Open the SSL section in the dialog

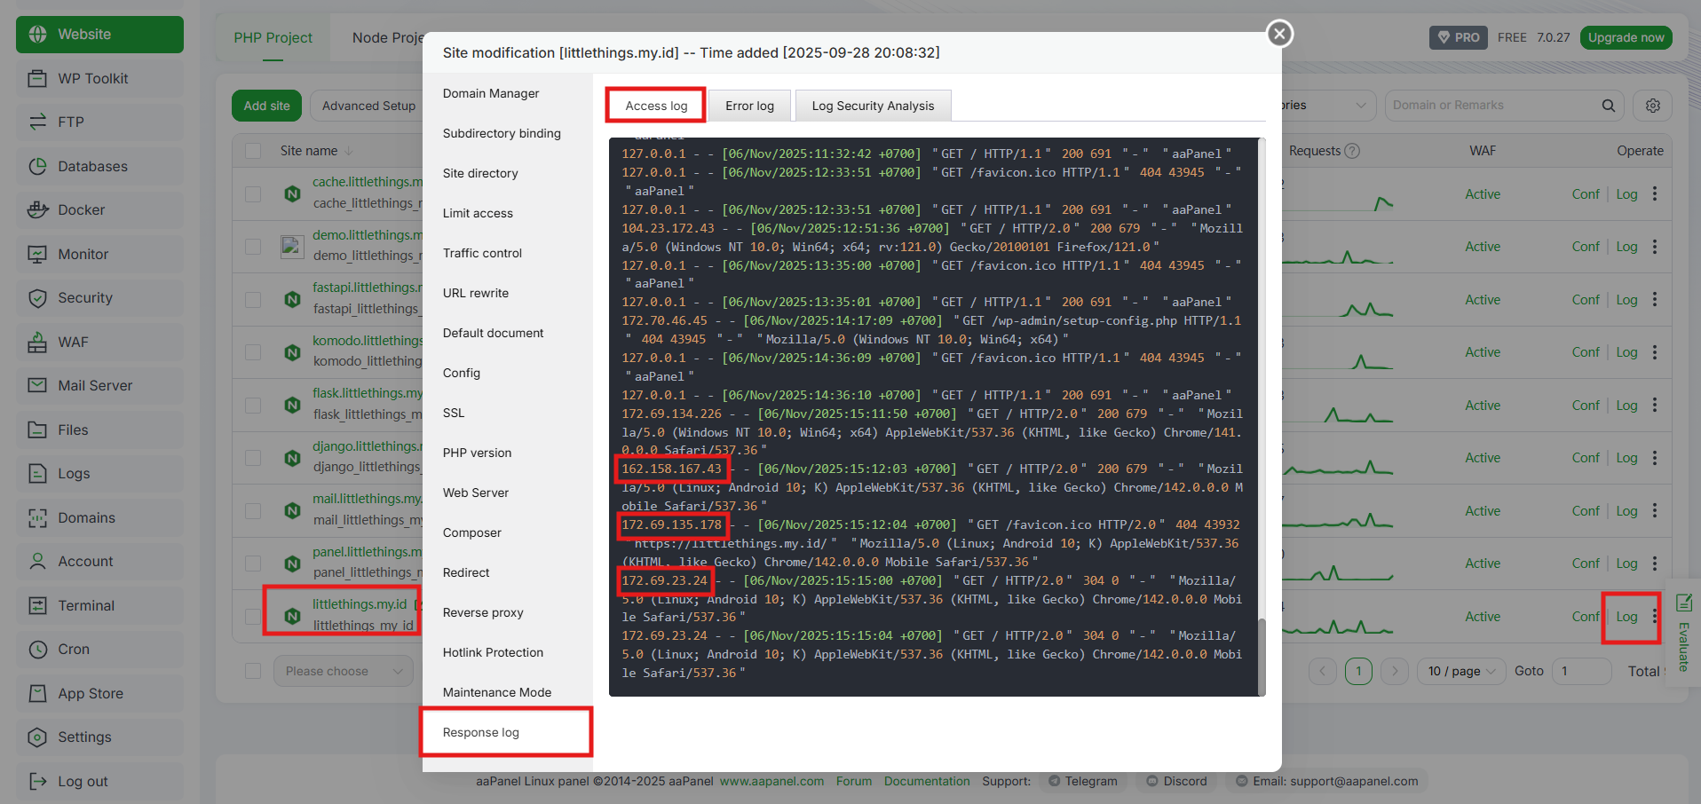(454, 413)
